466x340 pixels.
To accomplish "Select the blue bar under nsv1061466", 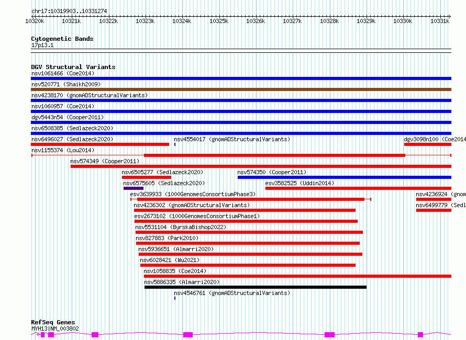I will 241,78.
